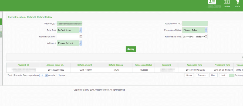Click the Application Time column header
This screenshot has width=243, height=106.
(x=194, y=65)
